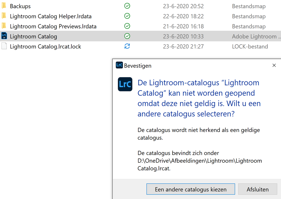Click the LrC catalog file icon
This screenshot has width=281, height=199.
[4, 36]
